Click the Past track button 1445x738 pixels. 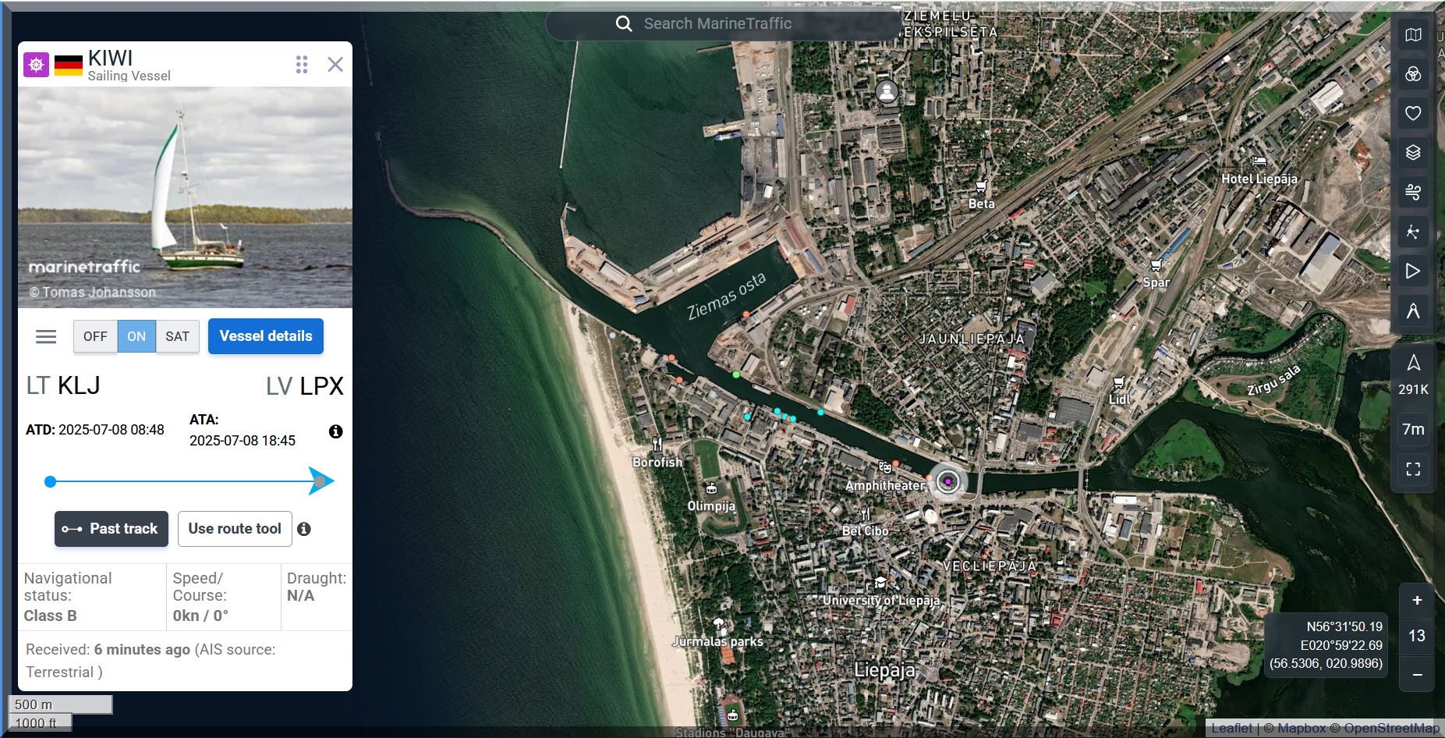(x=112, y=529)
